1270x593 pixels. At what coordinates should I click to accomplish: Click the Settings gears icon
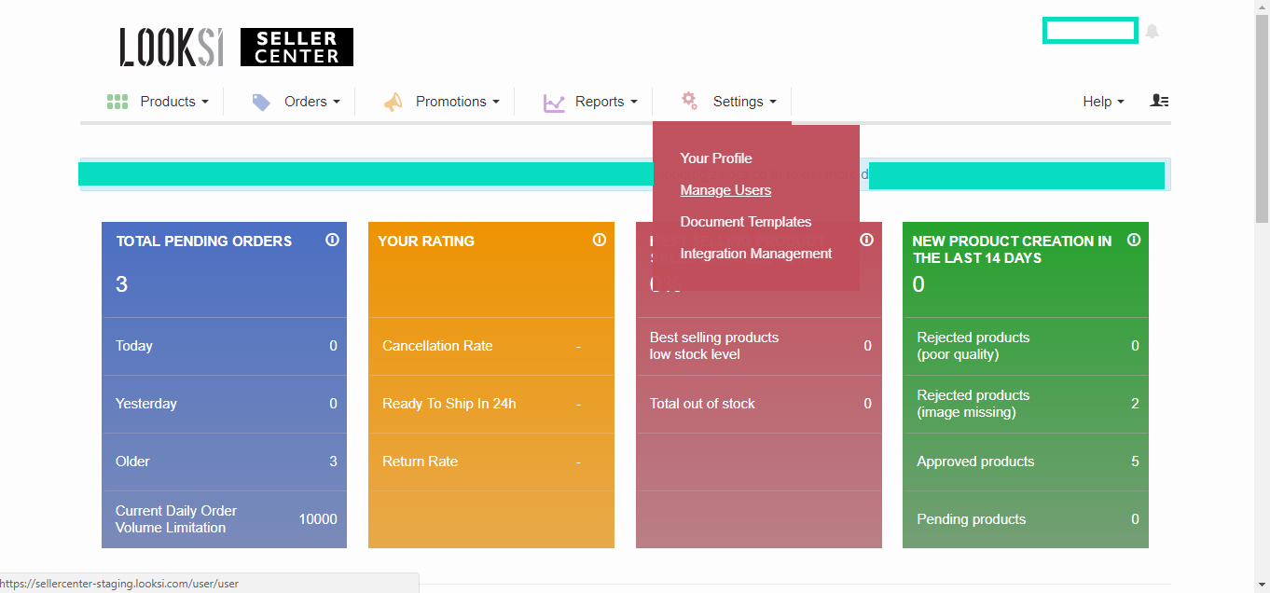689,101
